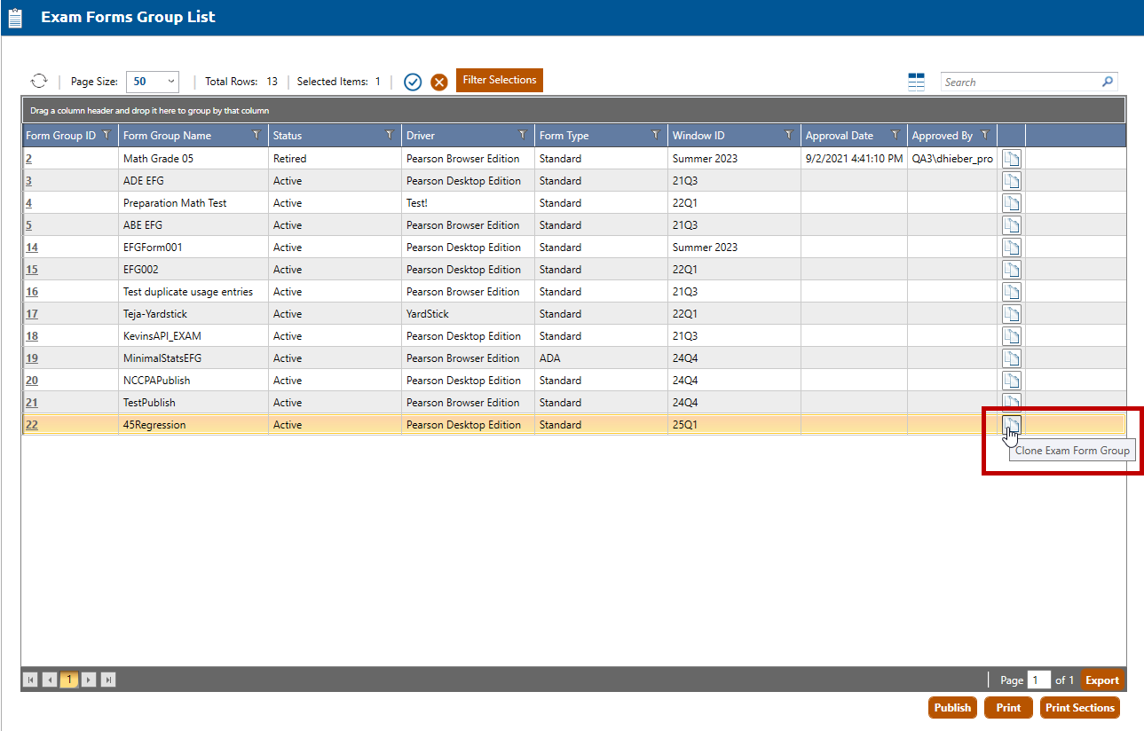The height and width of the screenshot is (731, 1144).
Task: Clone the Math Grade 05 form group
Action: coord(1012,159)
